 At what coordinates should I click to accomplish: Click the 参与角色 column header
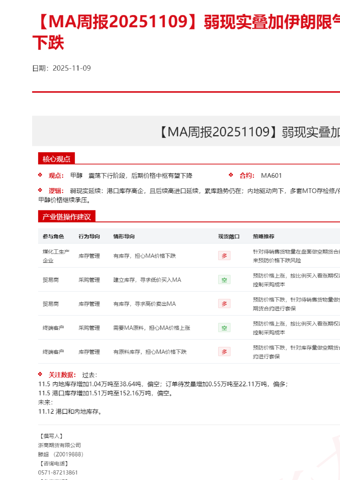click(x=53, y=236)
